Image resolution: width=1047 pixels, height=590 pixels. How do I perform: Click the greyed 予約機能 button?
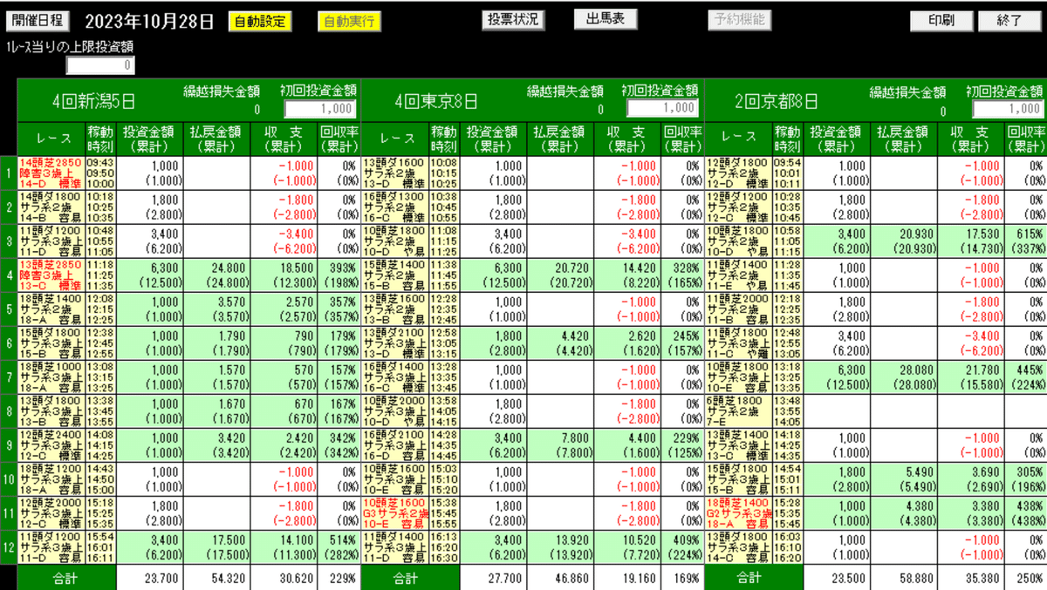(739, 19)
